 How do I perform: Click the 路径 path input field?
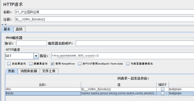[x=123, y=56]
